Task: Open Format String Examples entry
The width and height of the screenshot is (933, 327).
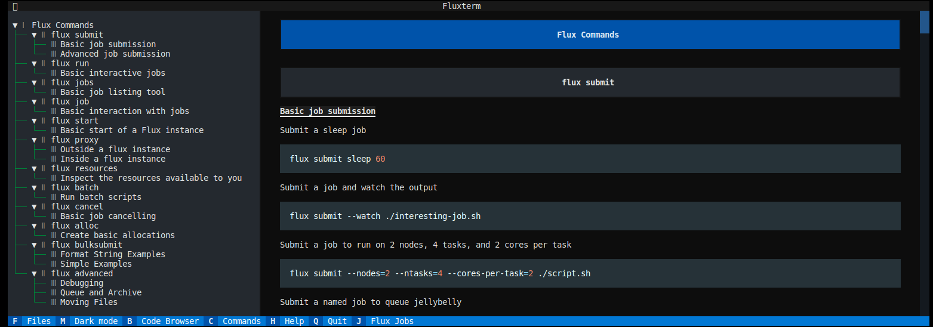Action: click(x=113, y=254)
